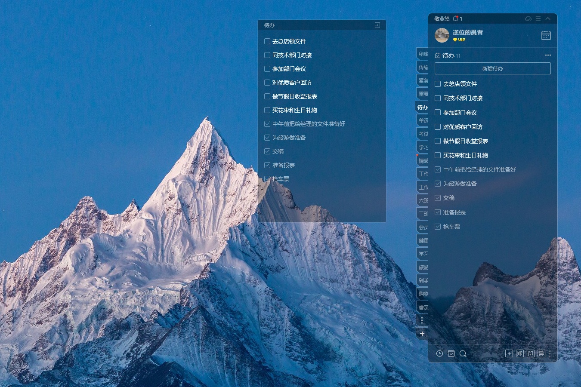Open the calendar icon beside the username
The image size is (581, 387).
[x=546, y=35]
